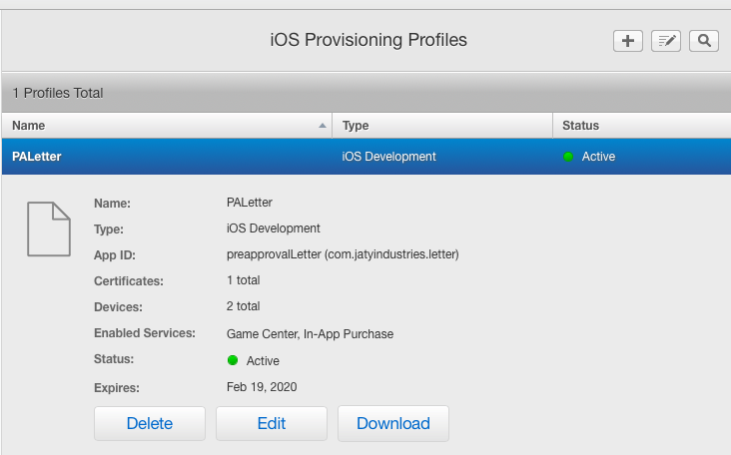Open search with the magnifying glass icon
The image size is (731, 455).
(x=704, y=41)
